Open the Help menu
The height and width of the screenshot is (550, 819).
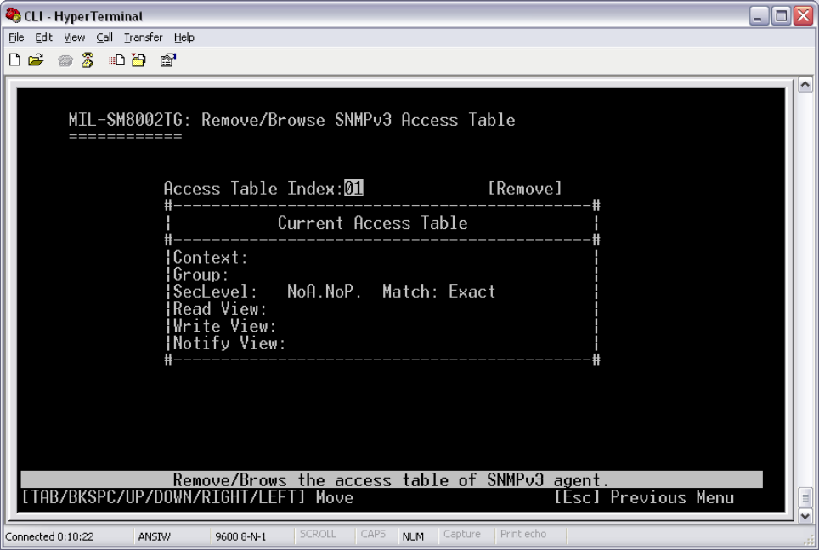[x=184, y=37]
